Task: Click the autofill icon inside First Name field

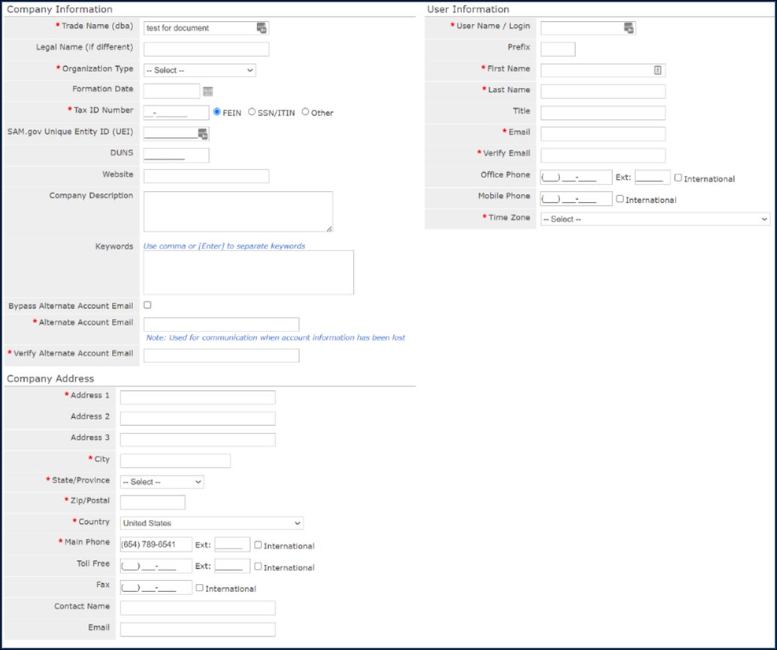Action: click(x=658, y=71)
